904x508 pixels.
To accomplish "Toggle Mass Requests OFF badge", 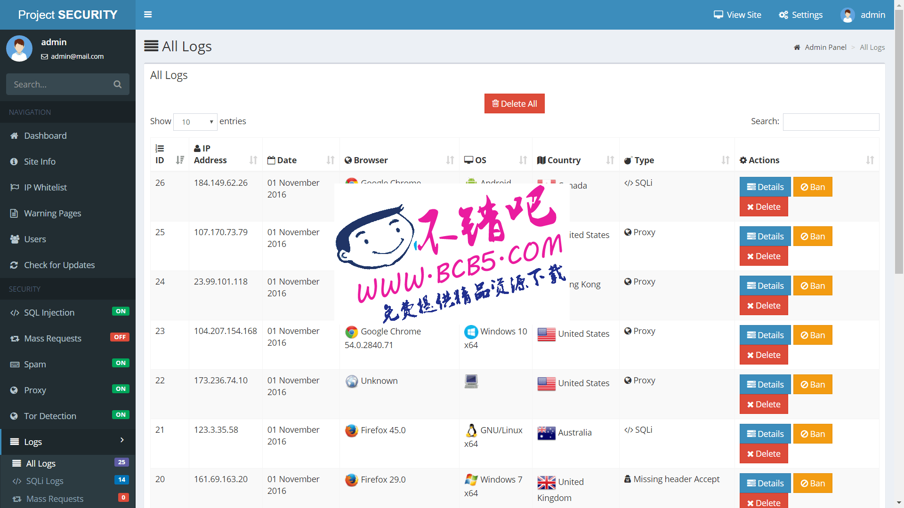I will pyautogui.click(x=120, y=337).
